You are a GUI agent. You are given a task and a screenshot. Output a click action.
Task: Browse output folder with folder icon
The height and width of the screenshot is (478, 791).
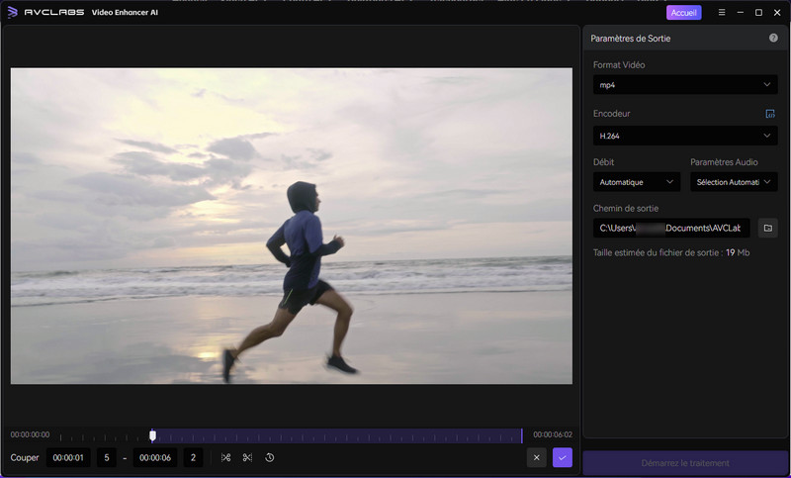click(768, 229)
